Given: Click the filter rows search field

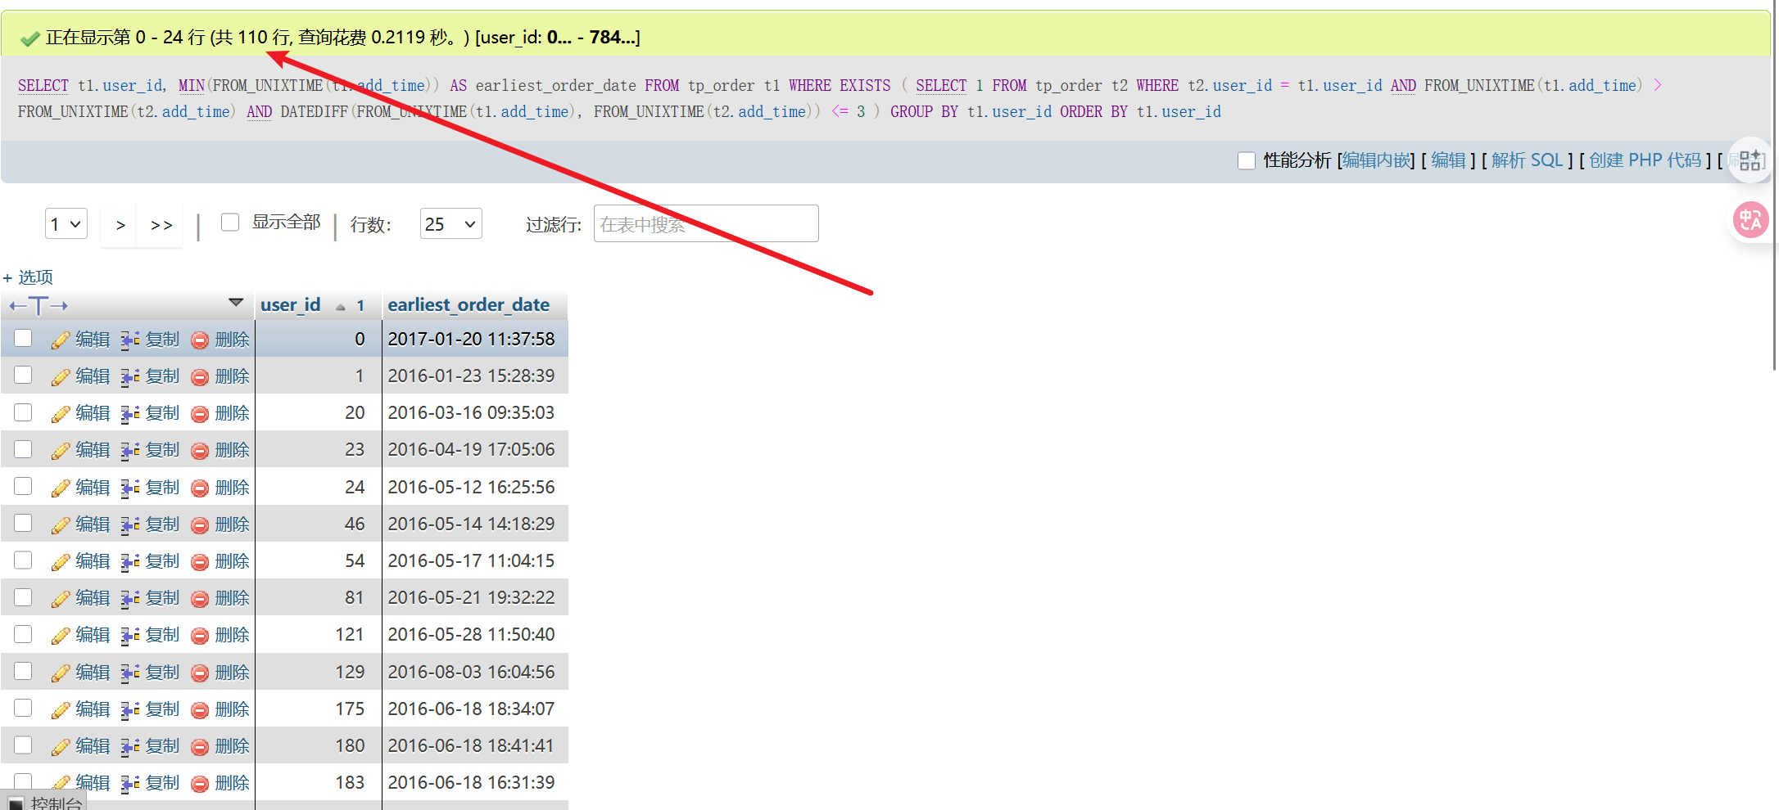Looking at the screenshot, I should click(x=705, y=224).
